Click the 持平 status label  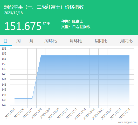47,23
